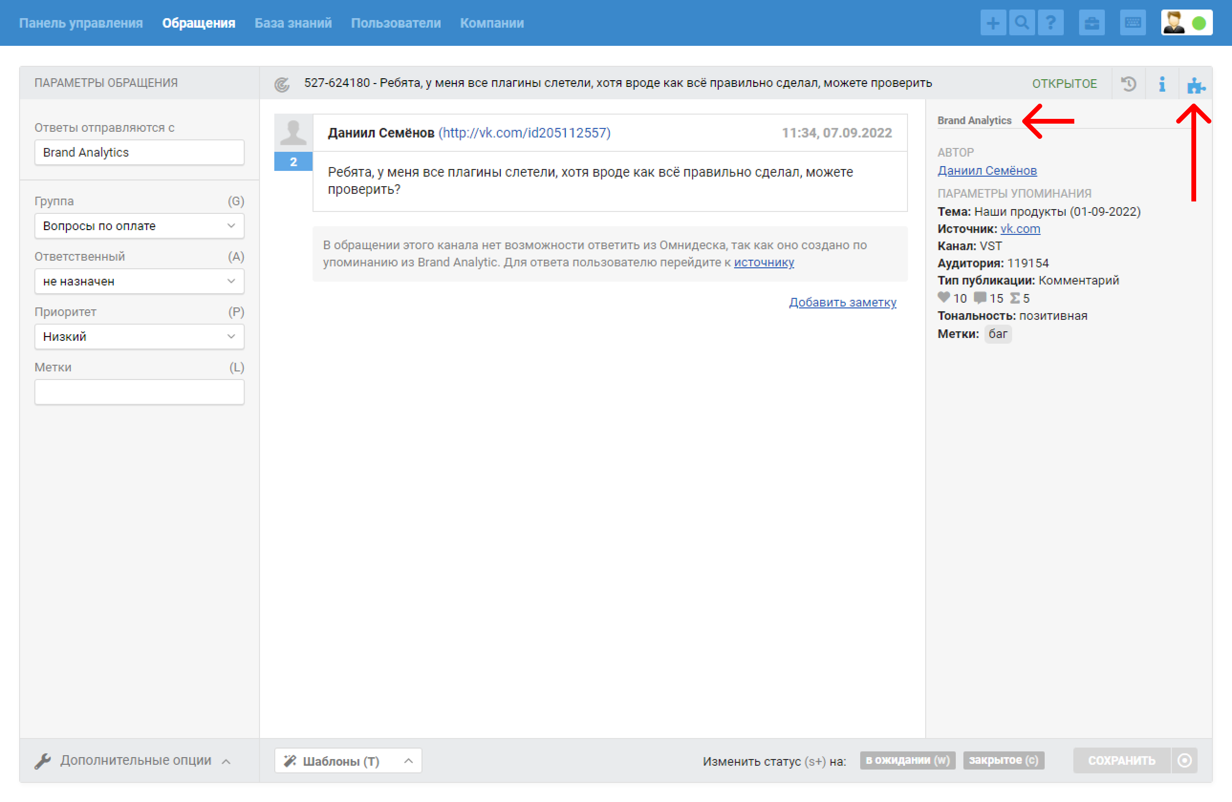
Task: Click the timestamp 11:34, 07.09.2022
Action: click(x=836, y=133)
